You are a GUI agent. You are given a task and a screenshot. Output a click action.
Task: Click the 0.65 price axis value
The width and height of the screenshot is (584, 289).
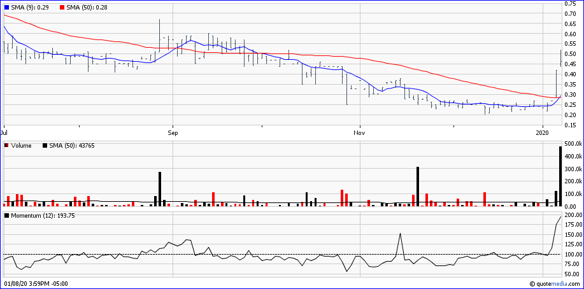pyautogui.click(x=570, y=24)
